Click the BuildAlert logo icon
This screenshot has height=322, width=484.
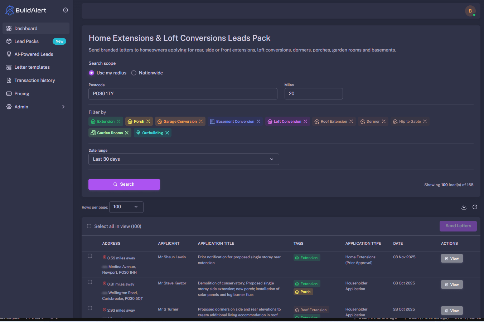point(10,10)
